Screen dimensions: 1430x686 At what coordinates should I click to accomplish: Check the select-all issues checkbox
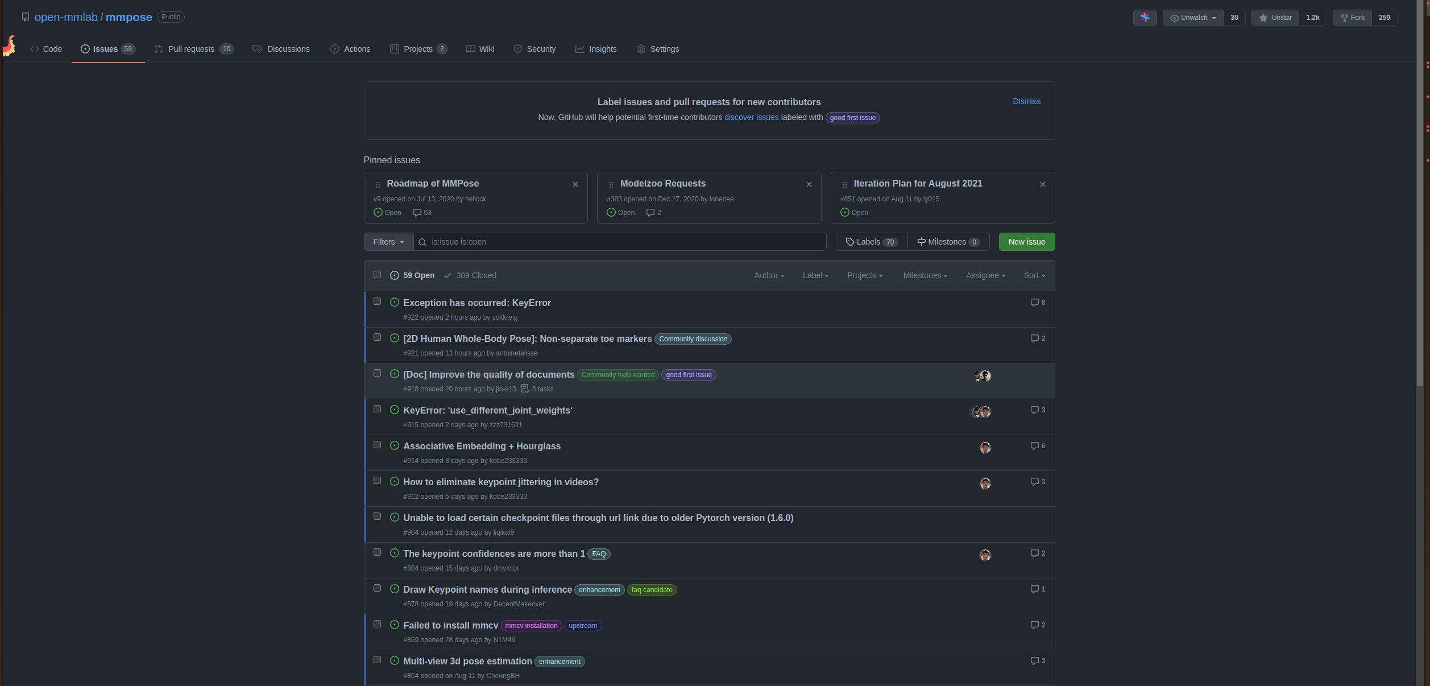[377, 275]
